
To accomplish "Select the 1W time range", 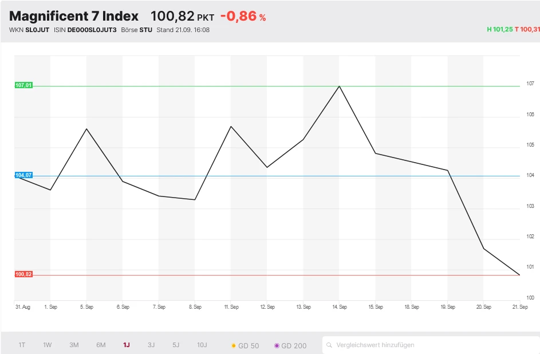I will pos(48,345).
